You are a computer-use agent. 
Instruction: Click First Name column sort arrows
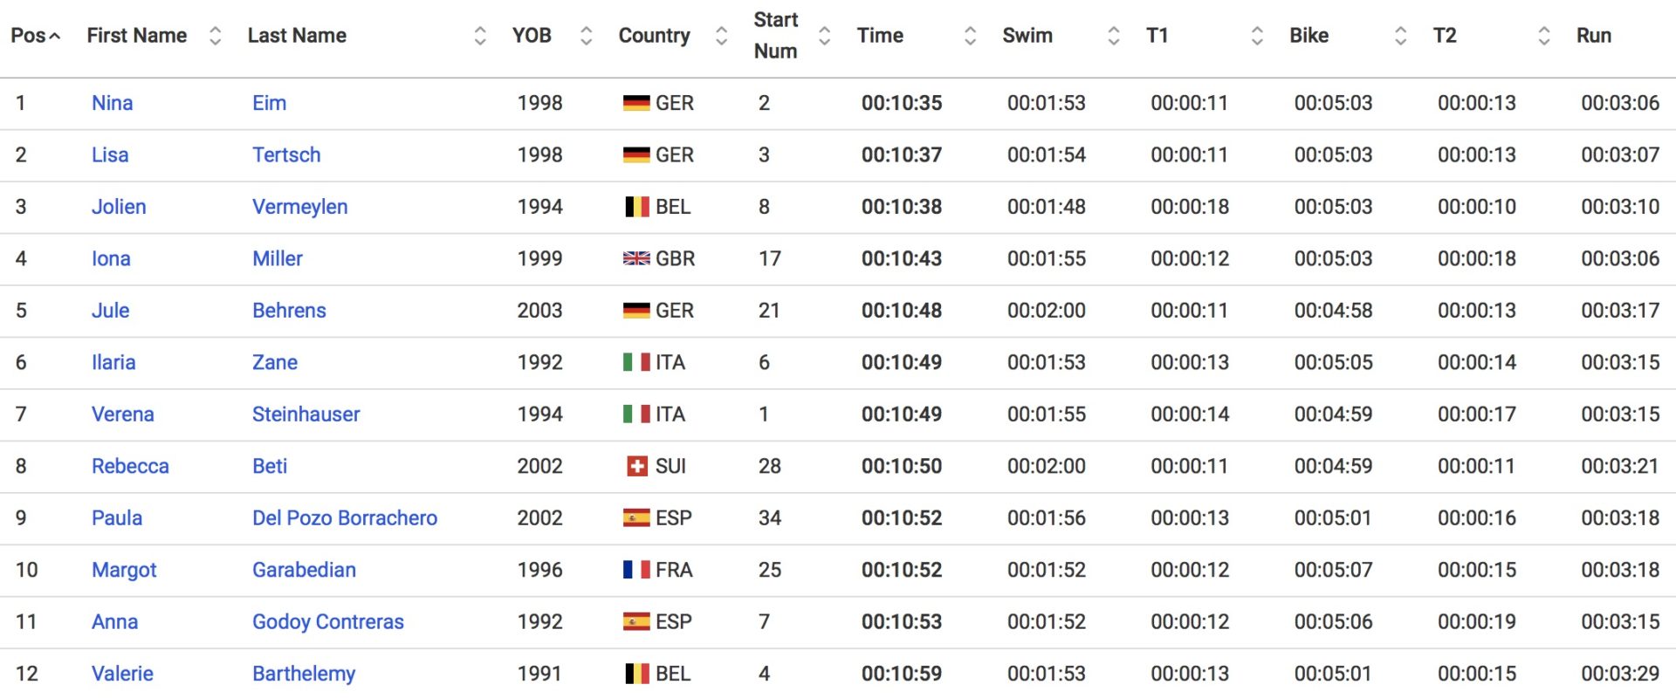point(215,36)
